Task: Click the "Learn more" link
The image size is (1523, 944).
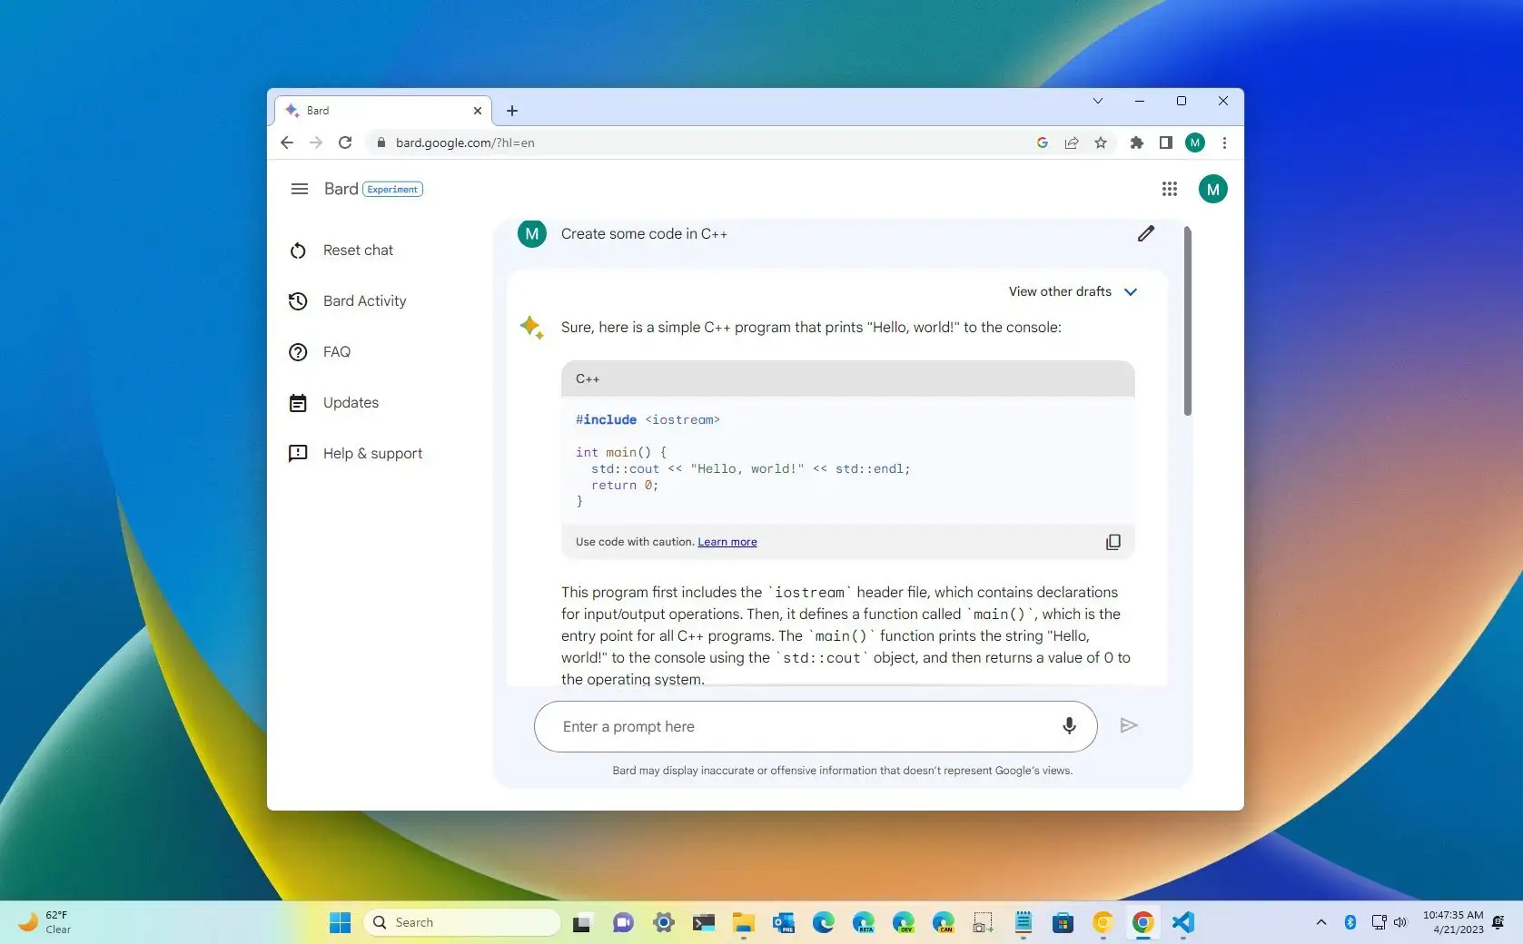Action: (x=726, y=542)
